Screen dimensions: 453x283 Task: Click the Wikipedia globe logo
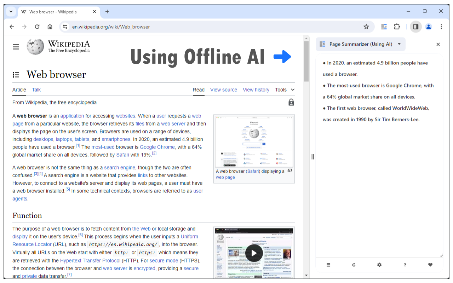pos(35,47)
